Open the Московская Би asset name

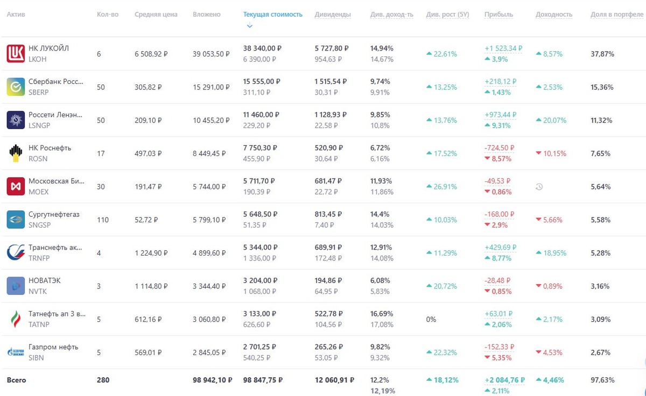pos(57,181)
